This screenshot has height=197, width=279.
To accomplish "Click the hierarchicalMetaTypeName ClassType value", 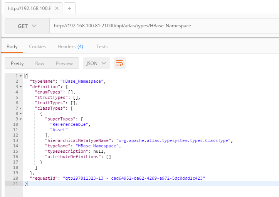I will coord(173,140).
